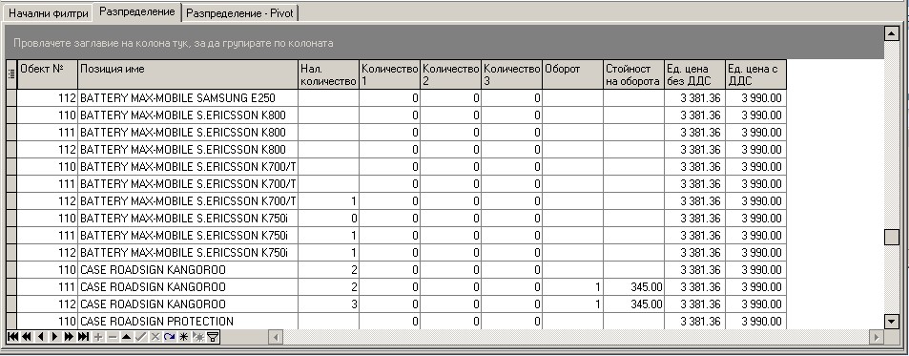Select object 111 CASE ROADSIGN KANGOROO name cell
The image size is (909, 356).
(188, 287)
